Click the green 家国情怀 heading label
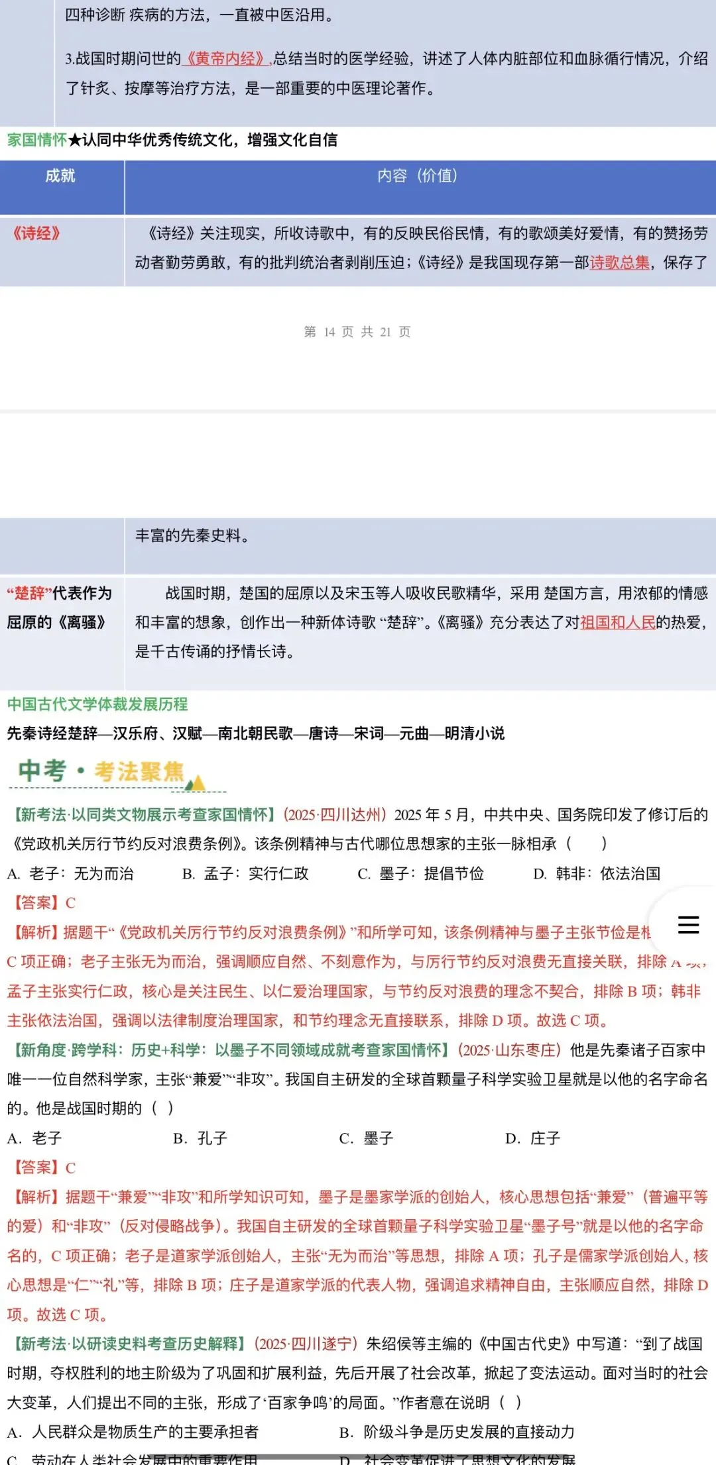The image size is (716, 1465). point(37,140)
